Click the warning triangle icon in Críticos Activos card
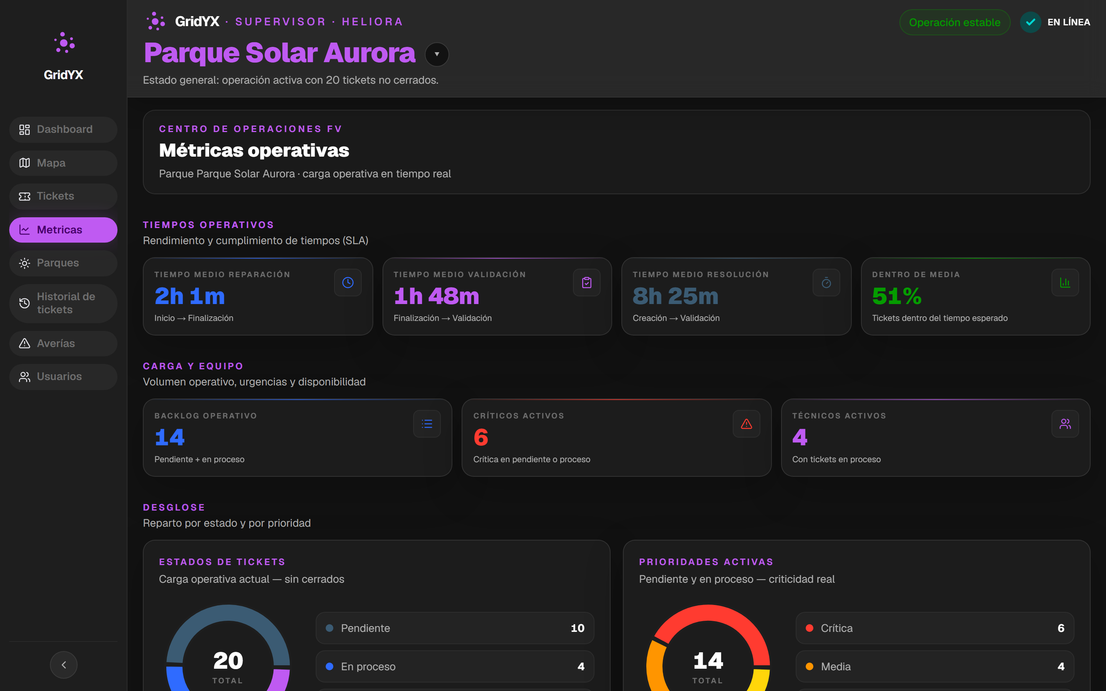Viewport: 1106px width, 691px height. tap(746, 424)
